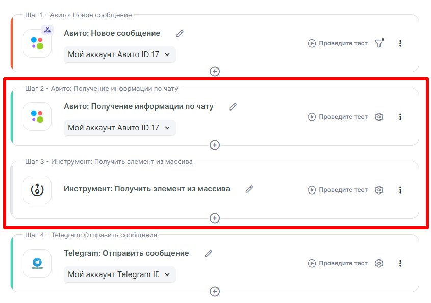Open the three-dot menu for the Telegram step

point(400,263)
